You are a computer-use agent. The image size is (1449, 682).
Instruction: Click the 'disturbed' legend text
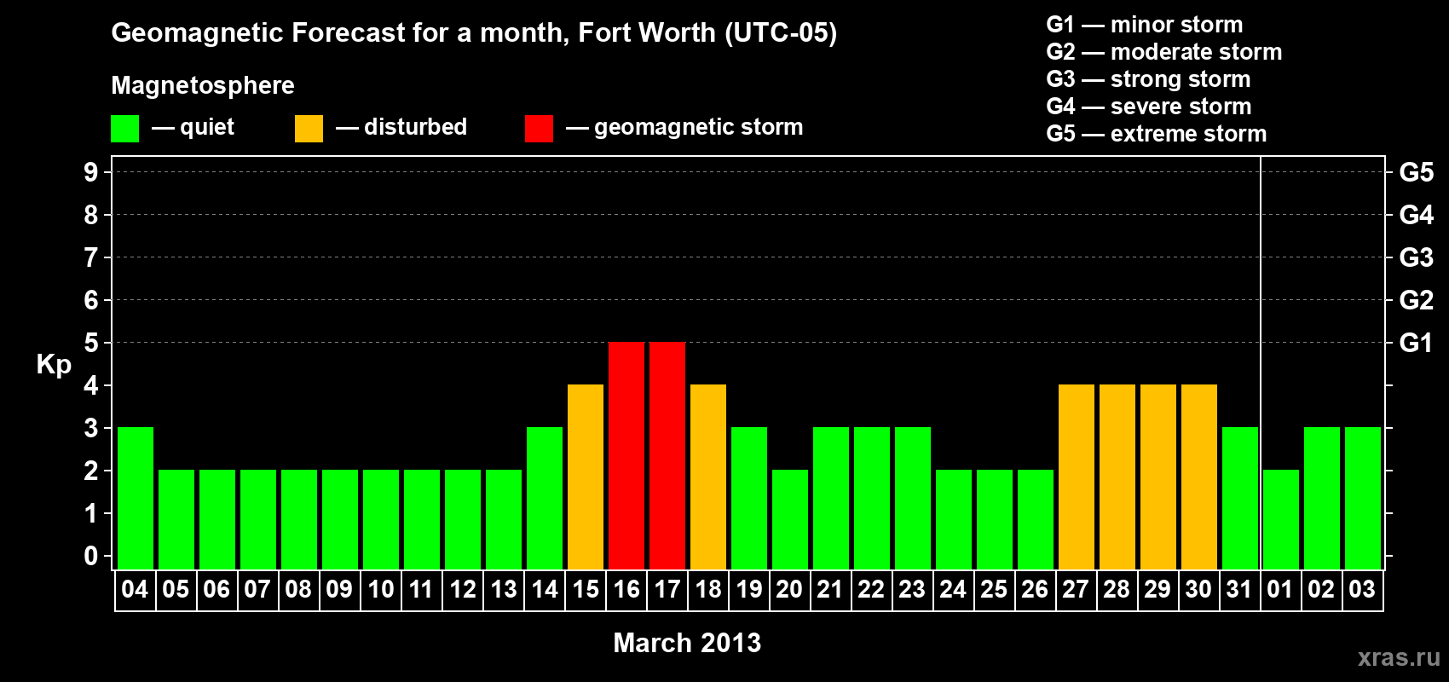pos(415,127)
